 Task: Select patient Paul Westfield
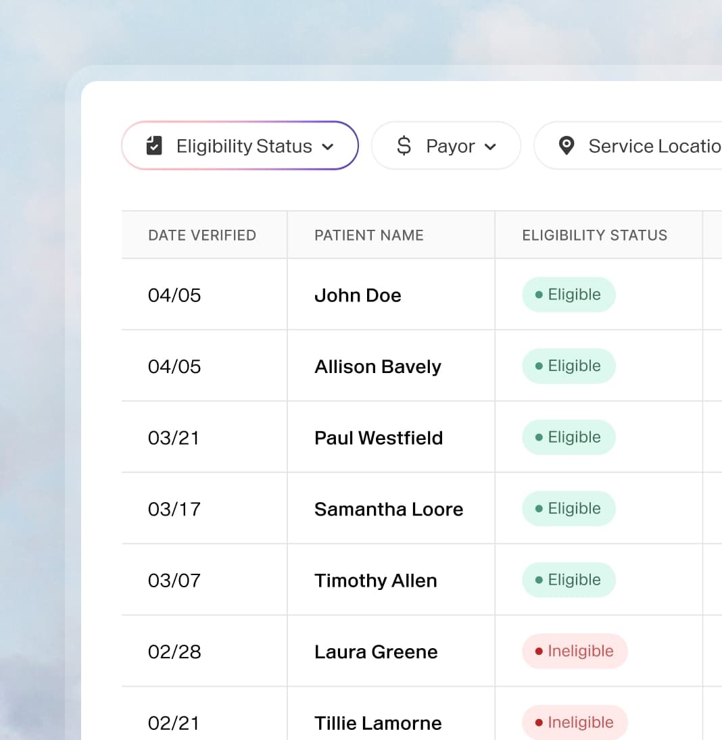[x=379, y=438]
